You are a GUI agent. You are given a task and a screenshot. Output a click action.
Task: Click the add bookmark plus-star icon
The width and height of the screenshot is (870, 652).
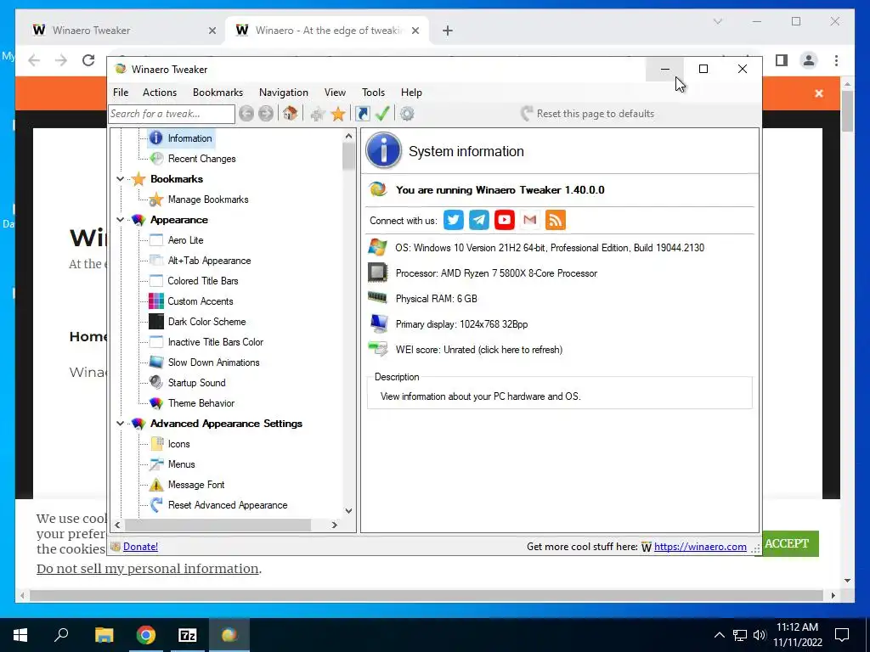(x=318, y=115)
